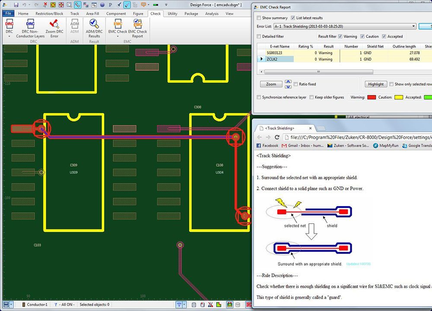Click the browser back arrow

pos(259,137)
